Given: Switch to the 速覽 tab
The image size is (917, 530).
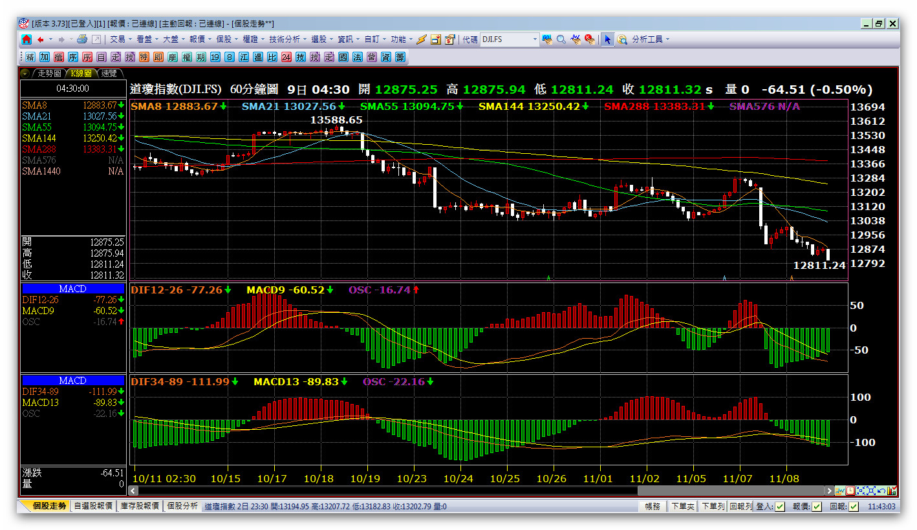Looking at the screenshot, I should [x=109, y=74].
